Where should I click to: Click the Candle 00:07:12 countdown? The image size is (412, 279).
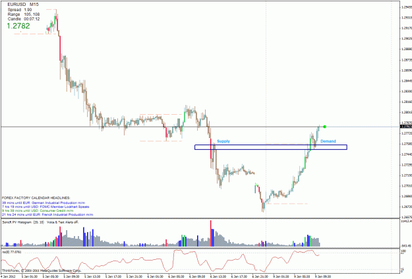pos(24,19)
